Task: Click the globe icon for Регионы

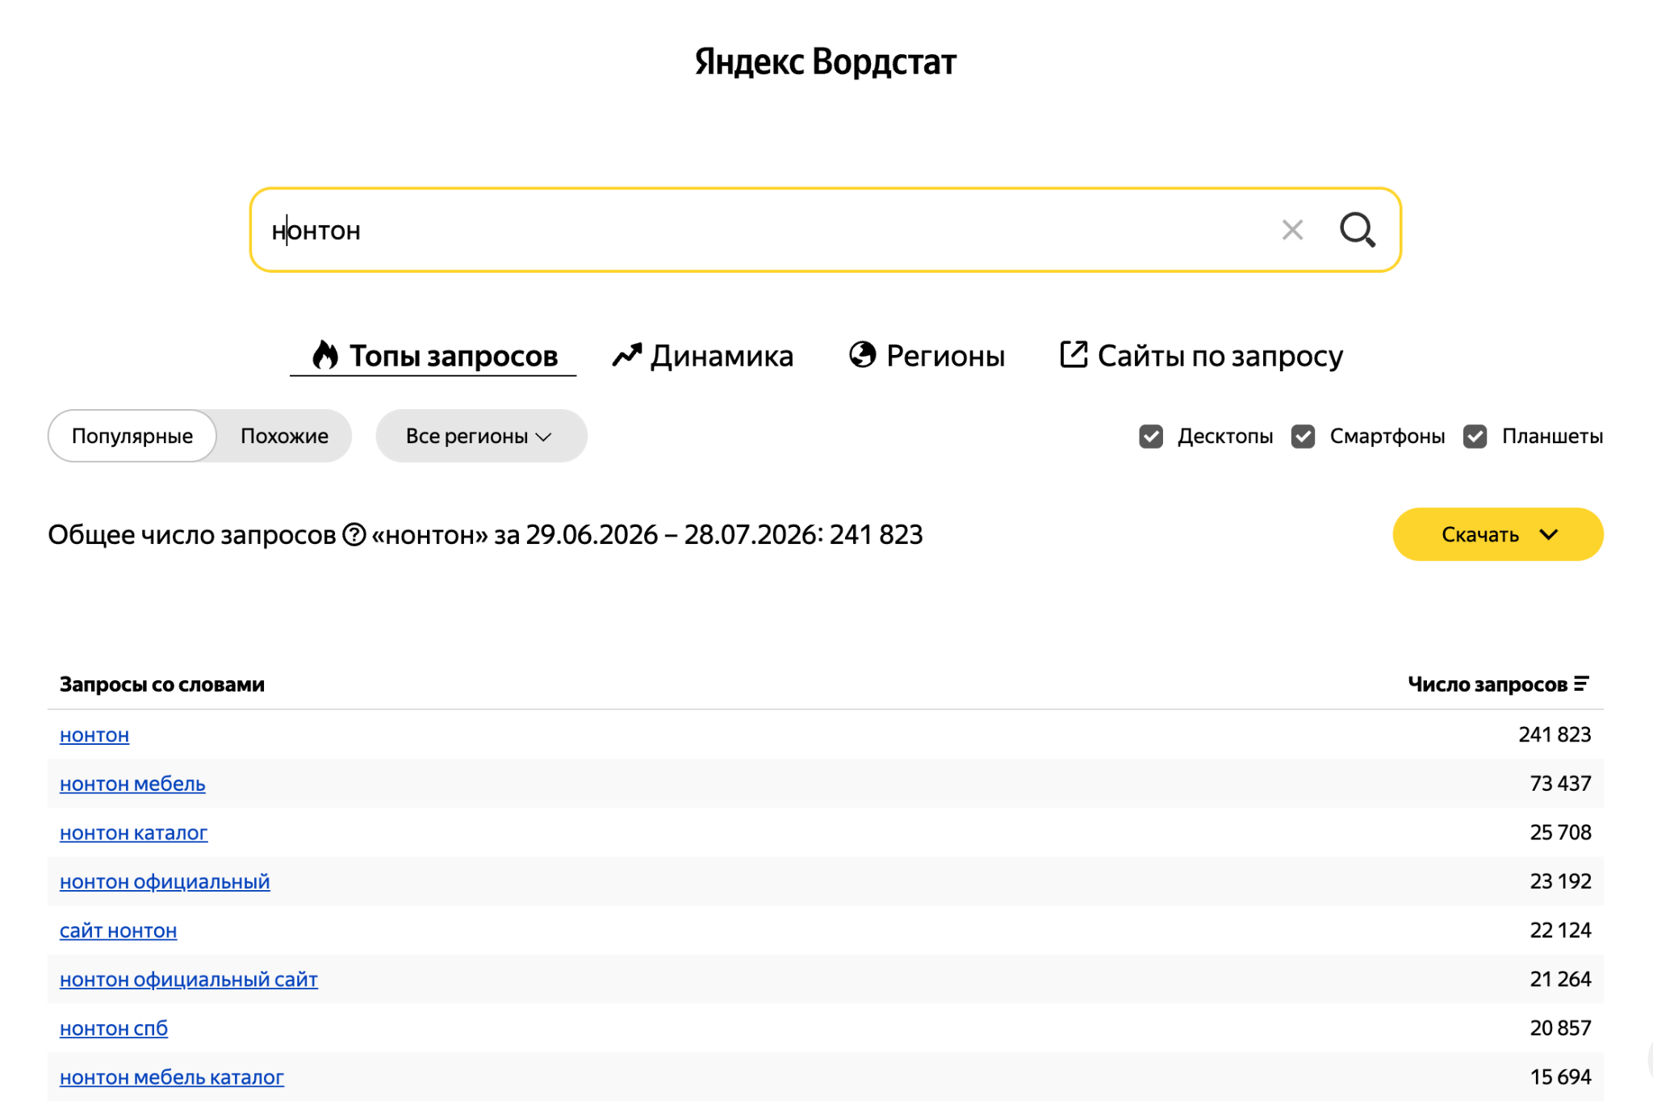Action: pyautogui.click(x=862, y=354)
